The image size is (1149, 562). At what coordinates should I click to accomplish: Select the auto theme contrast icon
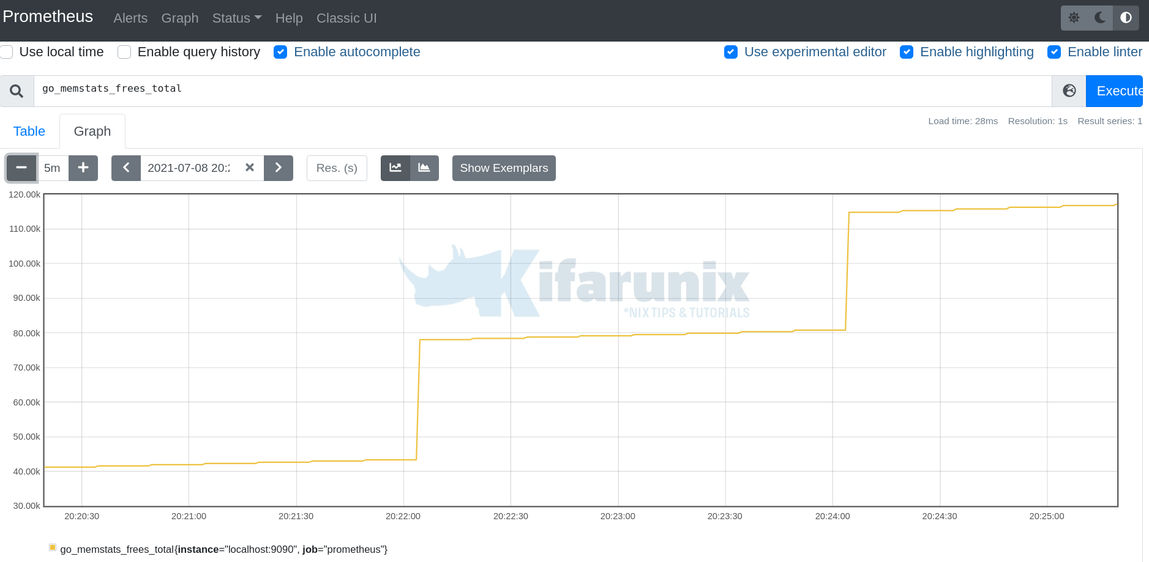coord(1126,18)
